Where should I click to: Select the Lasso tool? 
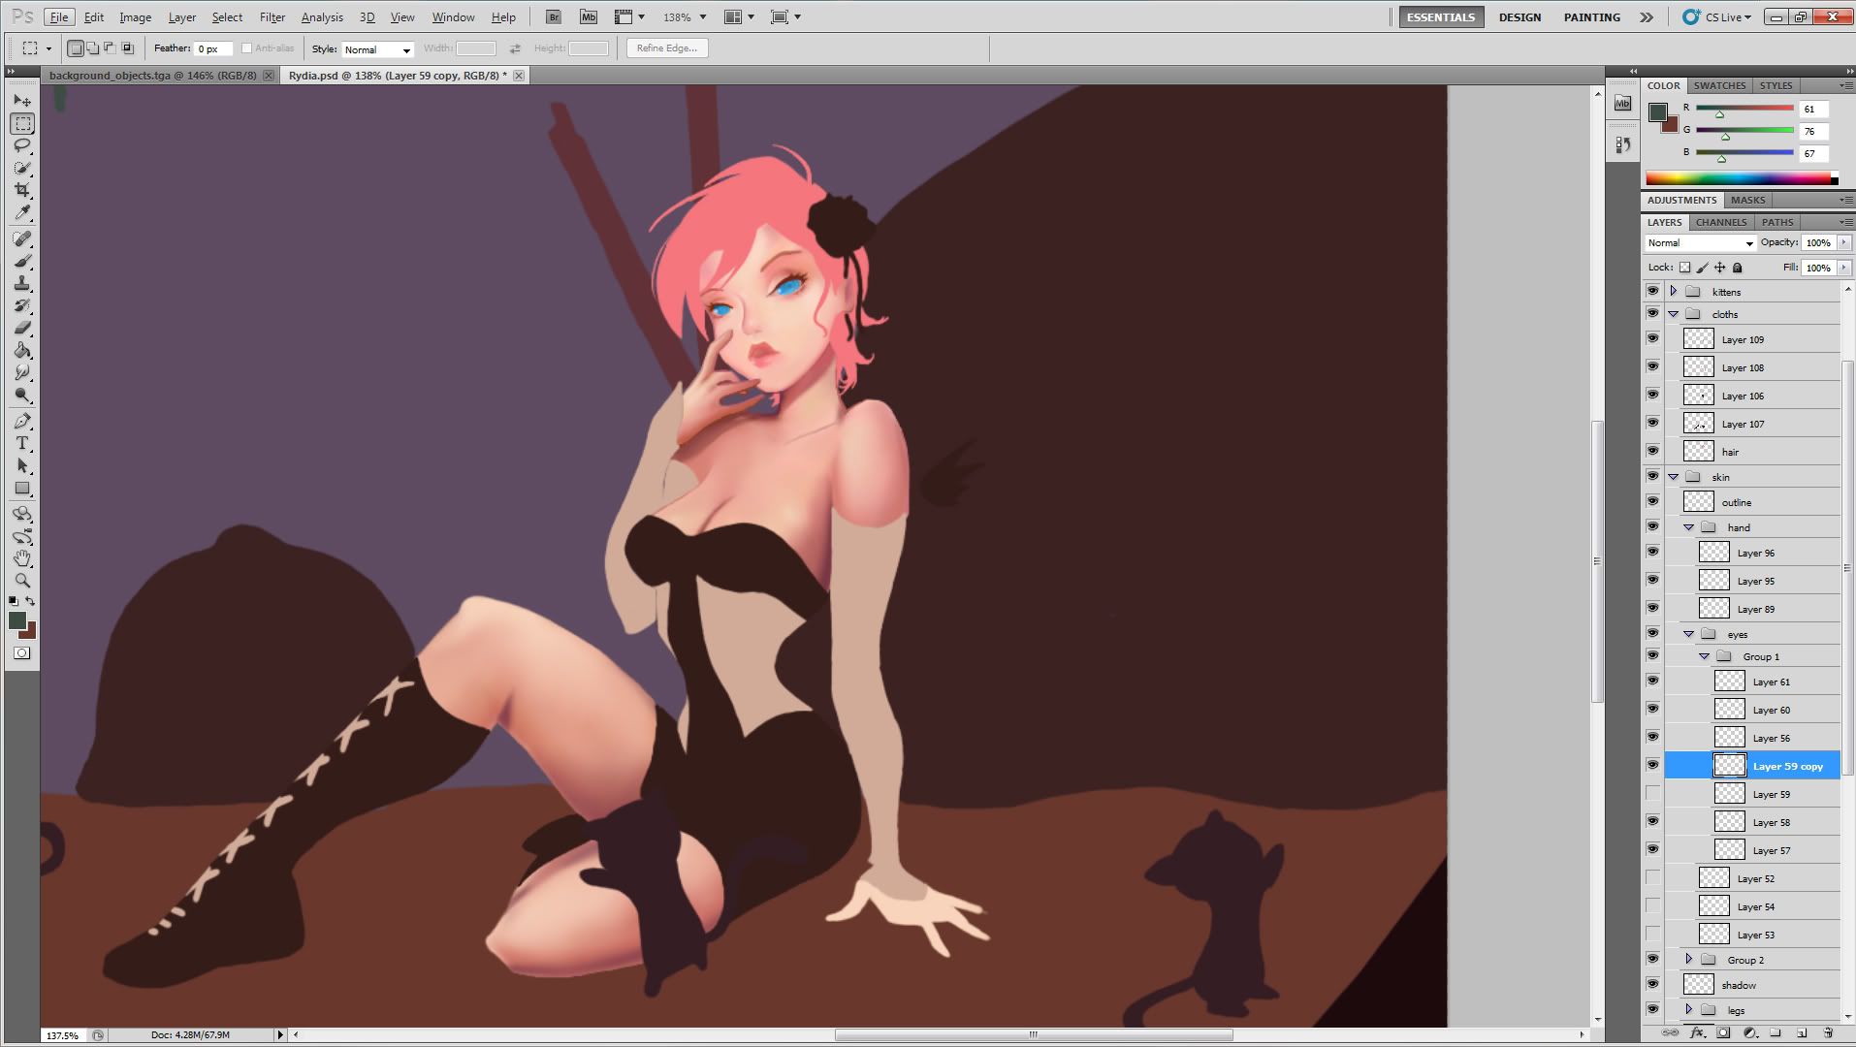click(22, 145)
